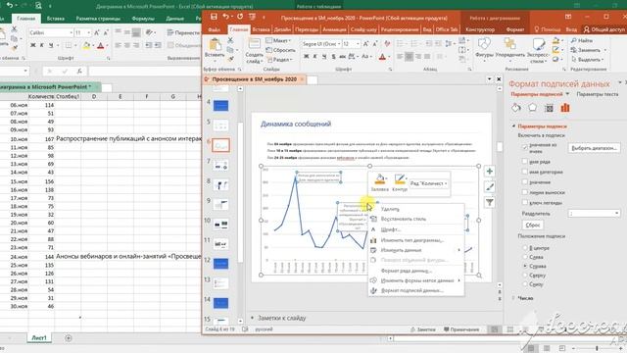This screenshot has width=627, height=353.
Task: Click Label Options bar chart icon in format pane
Action: click(x=565, y=108)
